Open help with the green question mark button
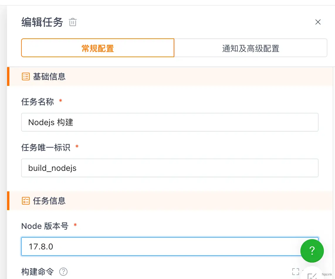 coord(312,251)
